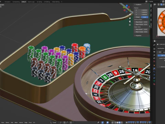The image size is (165, 124).
Task: Adjust the Mean Vertex Crease slider
Action: pos(141,24)
